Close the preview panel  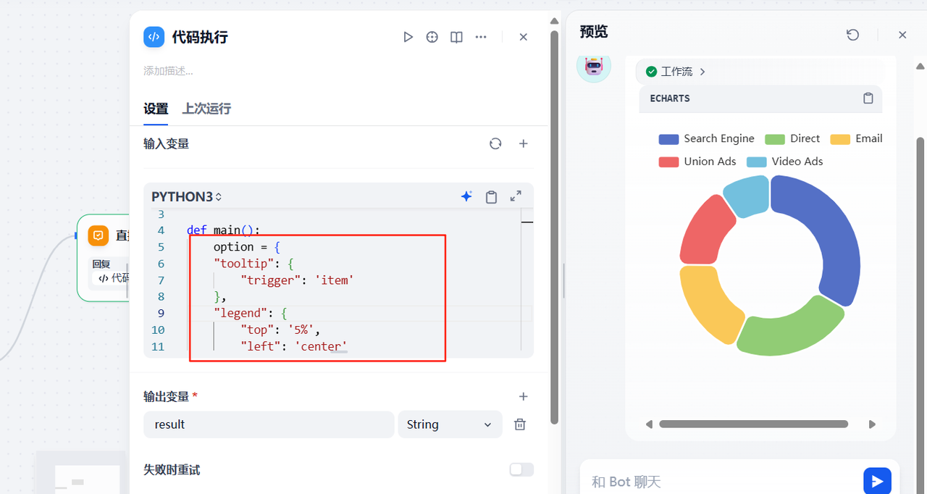click(902, 35)
